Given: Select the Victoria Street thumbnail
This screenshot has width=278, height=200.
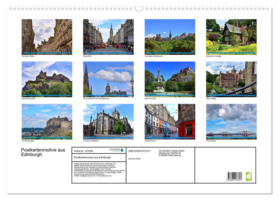Looking at the screenshot, I should (x=170, y=121).
